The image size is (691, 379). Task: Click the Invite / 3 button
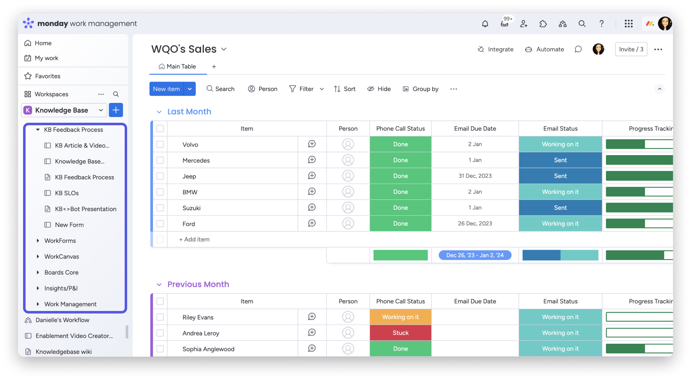631,49
